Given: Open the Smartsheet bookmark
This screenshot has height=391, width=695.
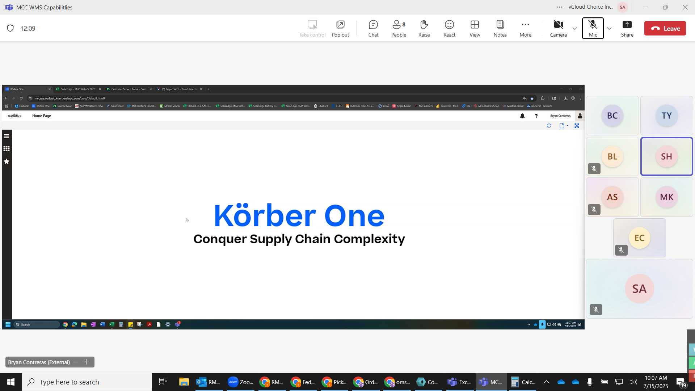Looking at the screenshot, I should (x=115, y=106).
